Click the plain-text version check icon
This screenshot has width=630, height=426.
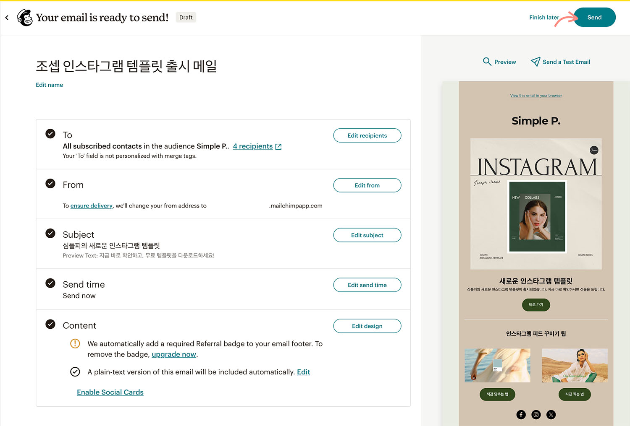75,372
